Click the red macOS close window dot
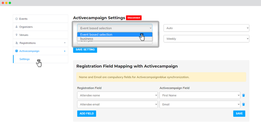This screenshot has height=122, width=261. click(3, 3)
